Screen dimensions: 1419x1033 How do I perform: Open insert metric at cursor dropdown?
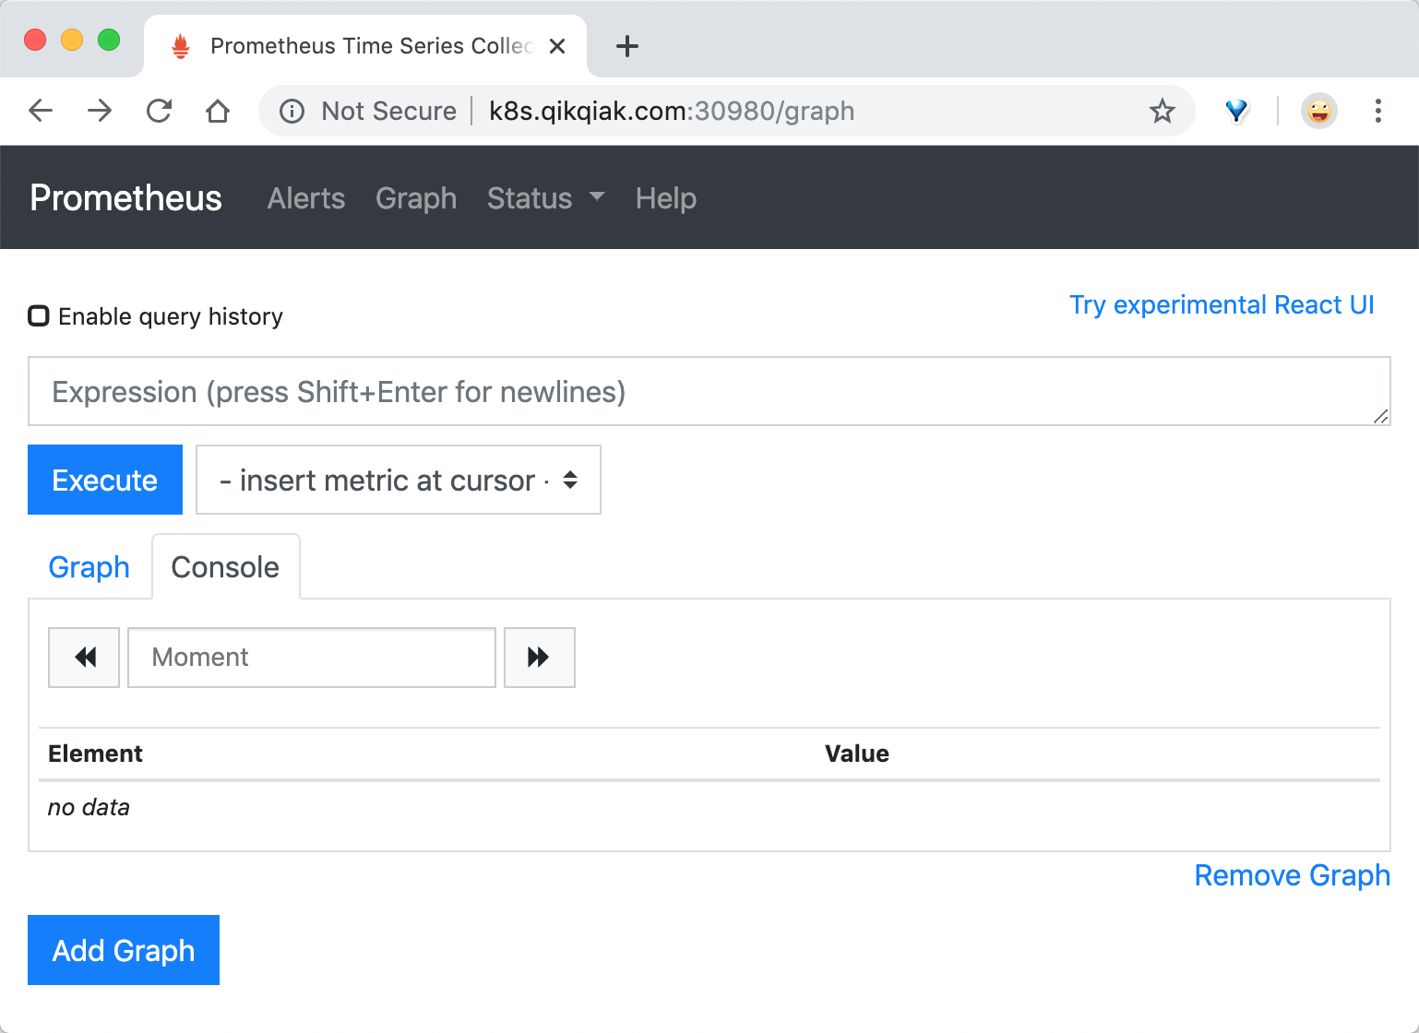pyautogui.click(x=399, y=480)
